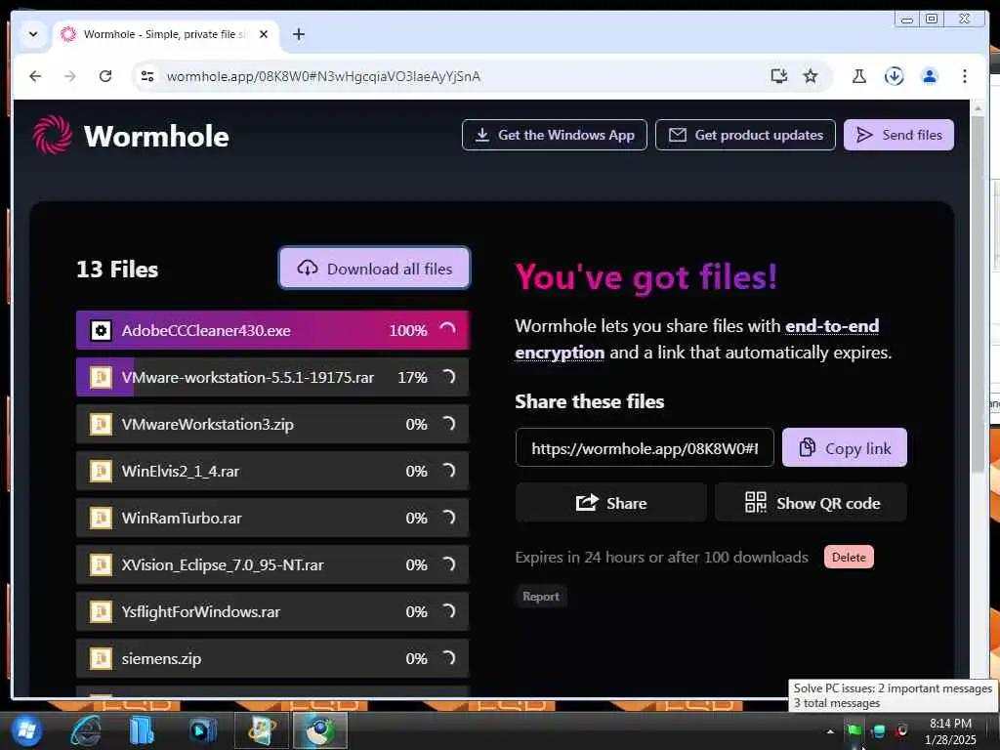Click the Copy link button

(x=845, y=448)
